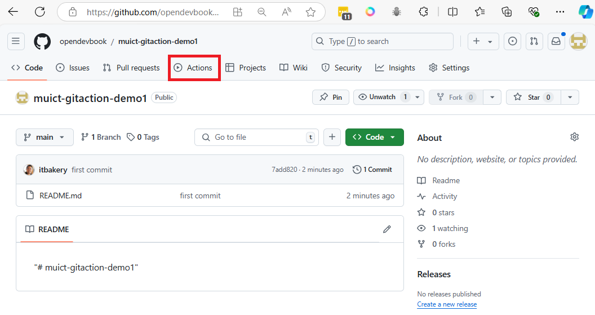Screen dimensions: 595x315
Task: Open issues icon in GitHub header
Action: point(512,41)
